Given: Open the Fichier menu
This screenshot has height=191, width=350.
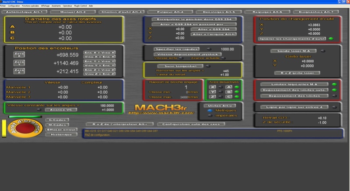Looking at the screenshot, I should coord(3,6).
